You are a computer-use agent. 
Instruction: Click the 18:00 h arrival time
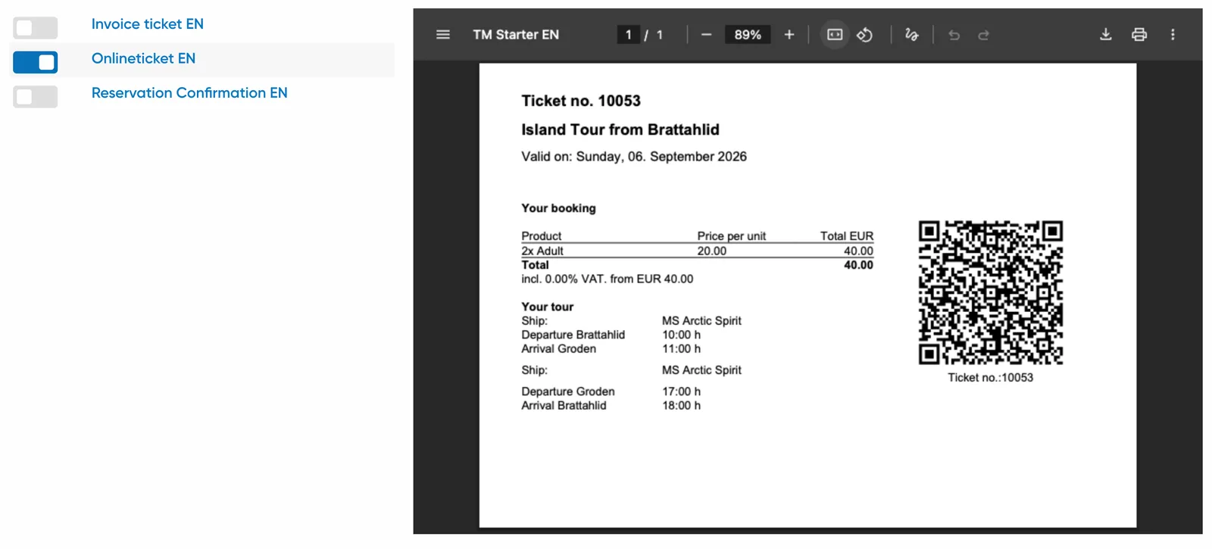(682, 406)
